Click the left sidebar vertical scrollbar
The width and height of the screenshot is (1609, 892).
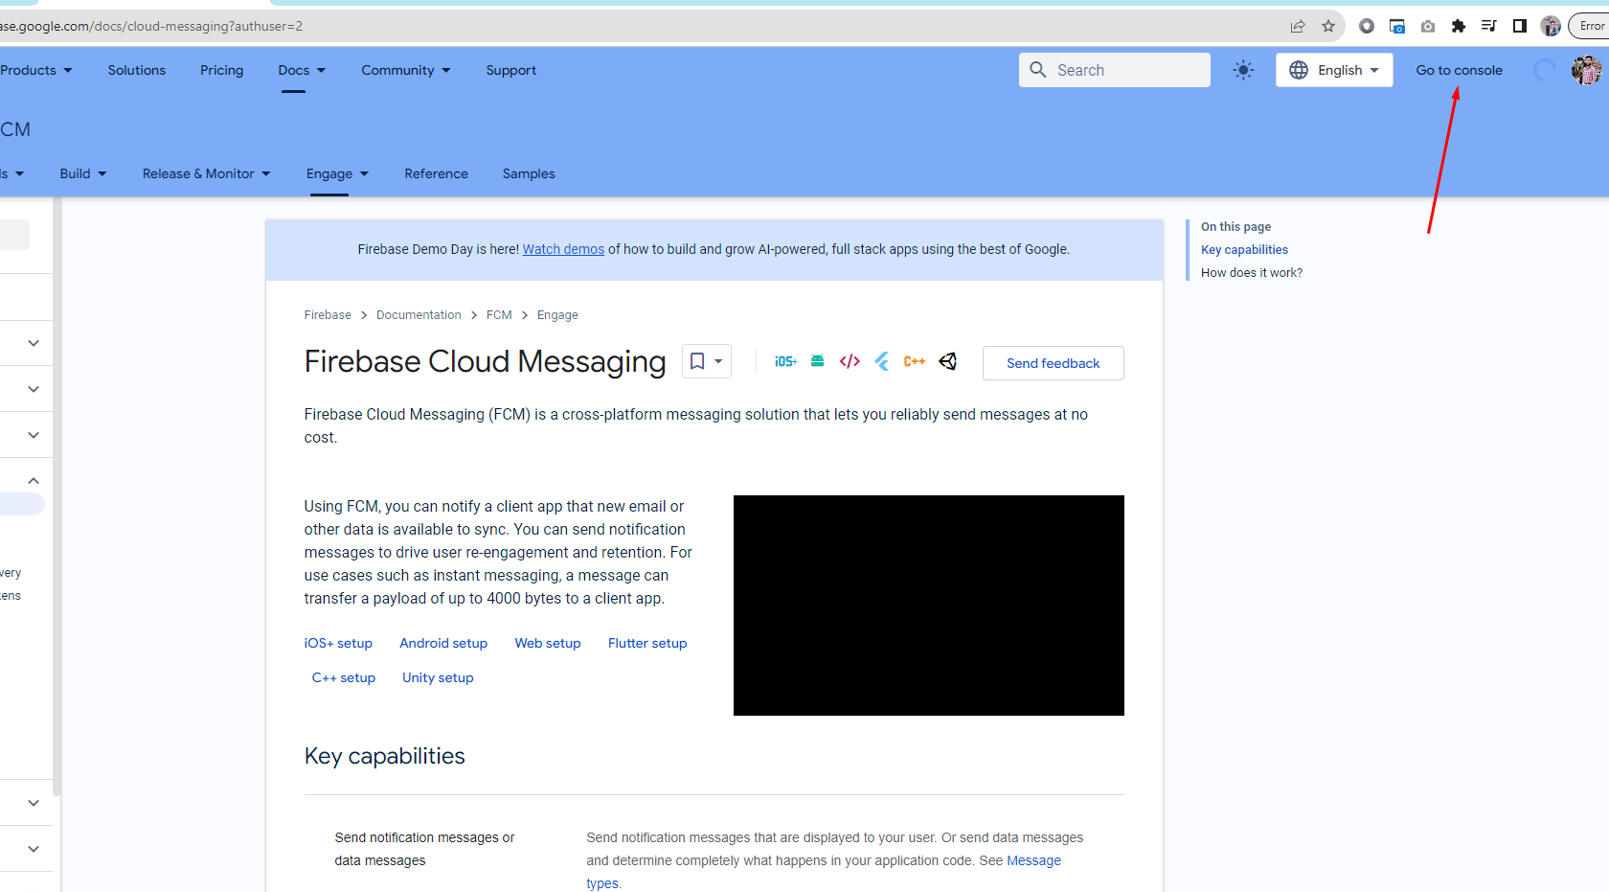click(57, 496)
